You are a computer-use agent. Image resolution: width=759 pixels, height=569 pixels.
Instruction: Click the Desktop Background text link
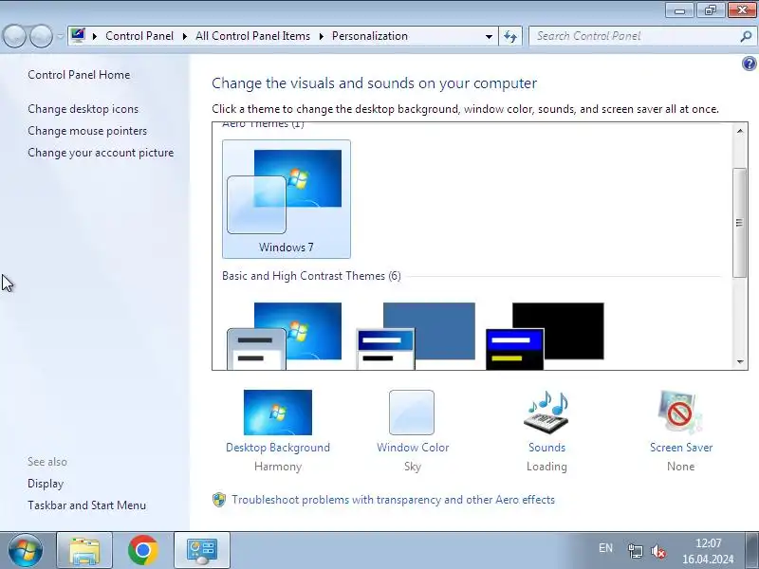278,448
